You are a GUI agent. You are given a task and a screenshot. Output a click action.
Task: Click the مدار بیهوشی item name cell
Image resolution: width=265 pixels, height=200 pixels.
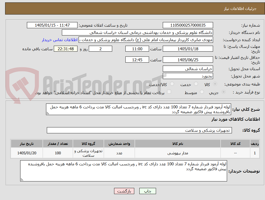[178, 153]
